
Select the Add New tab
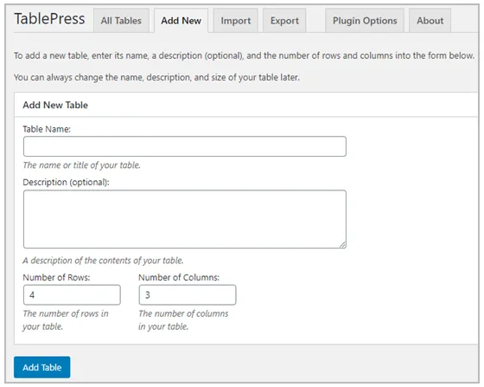181,21
